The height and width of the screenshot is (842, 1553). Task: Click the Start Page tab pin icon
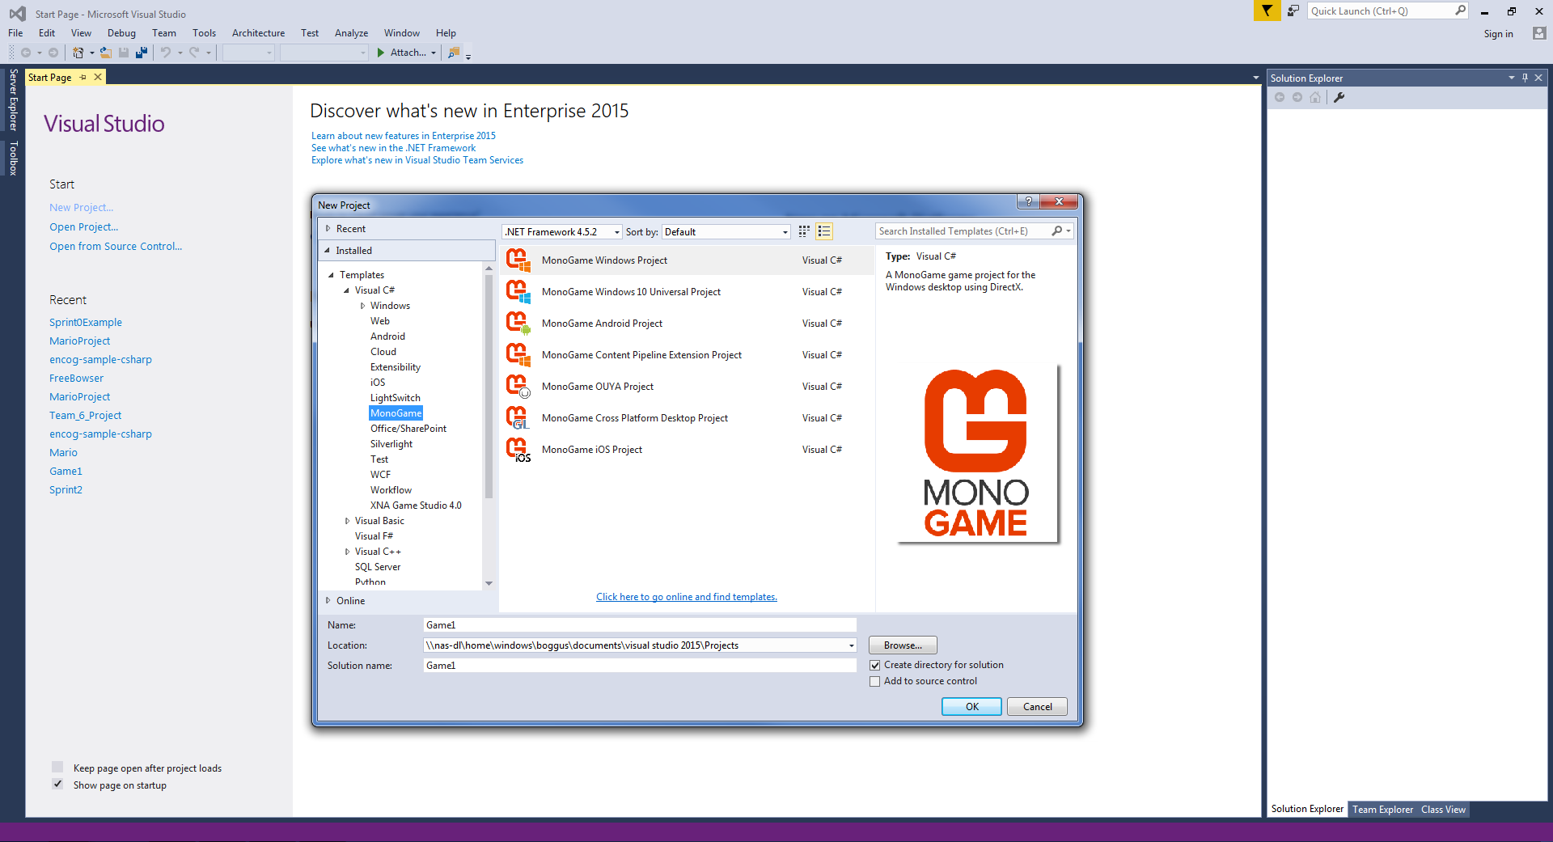83,77
